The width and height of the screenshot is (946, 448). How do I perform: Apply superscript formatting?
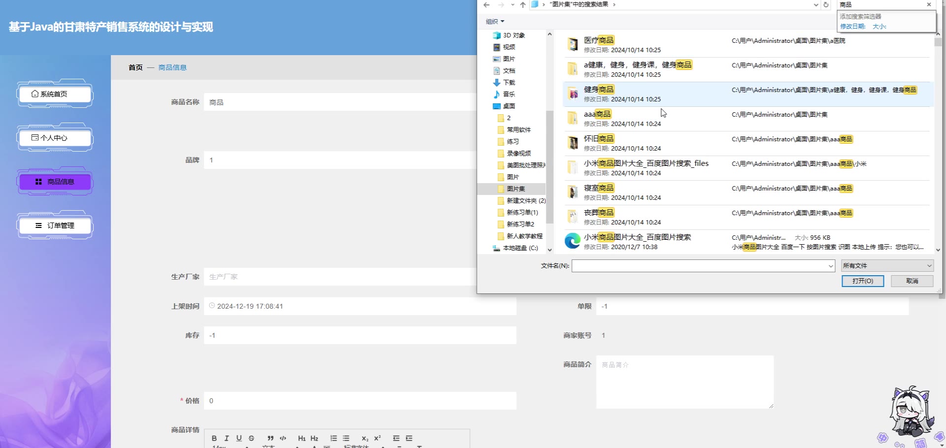(x=377, y=438)
